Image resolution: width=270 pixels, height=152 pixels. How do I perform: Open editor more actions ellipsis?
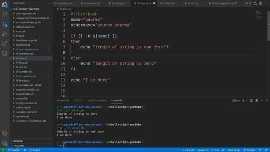pos(266,3)
